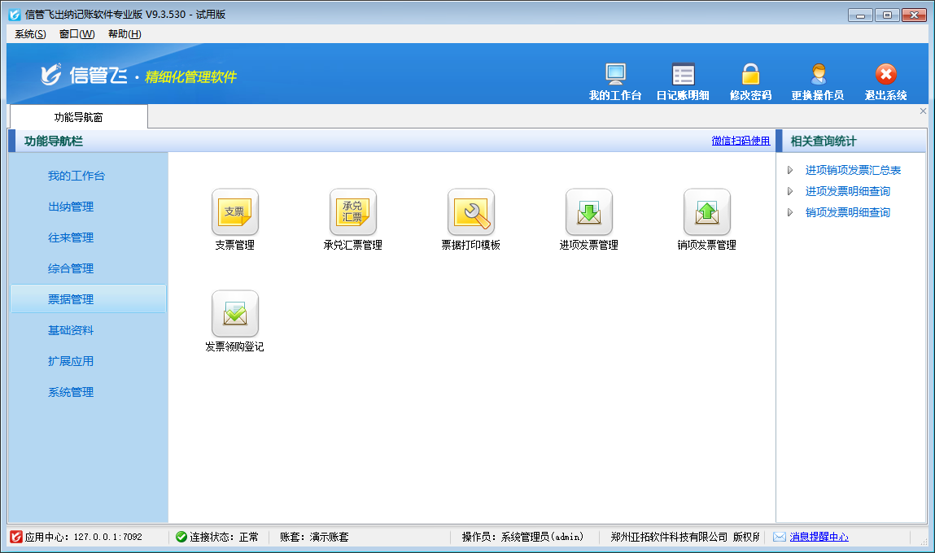Open 消息提醒中心 link in status bar
This screenshot has height=553, width=935.
pyautogui.click(x=819, y=537)
